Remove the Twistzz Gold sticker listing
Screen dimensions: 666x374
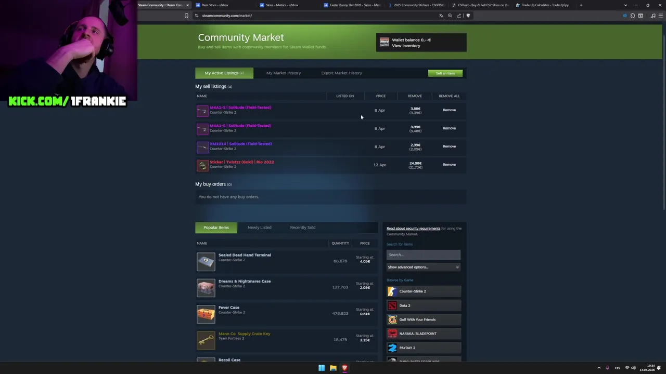(x=449, y=165)
